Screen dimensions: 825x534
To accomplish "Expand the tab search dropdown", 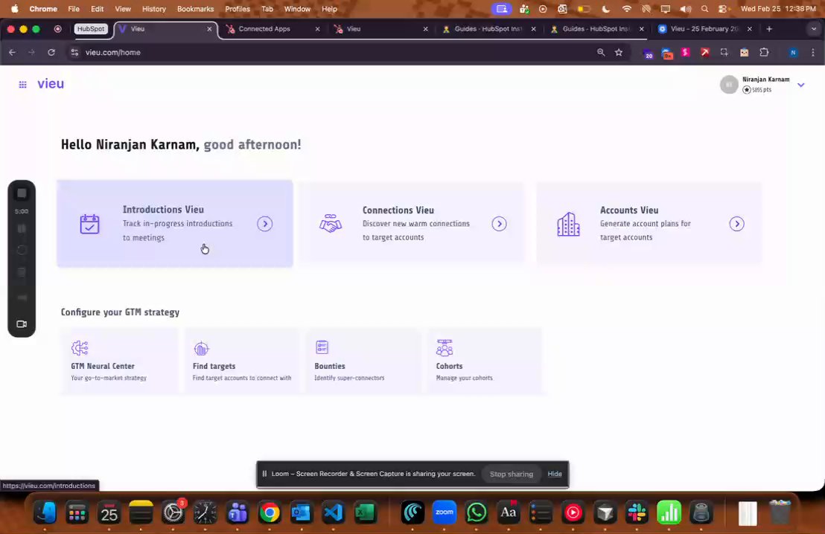I will tap(813, 29).
